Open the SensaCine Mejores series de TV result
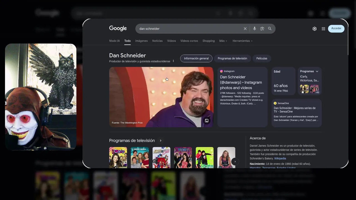Viewport: 356px width, 200px height. (295, 110)
